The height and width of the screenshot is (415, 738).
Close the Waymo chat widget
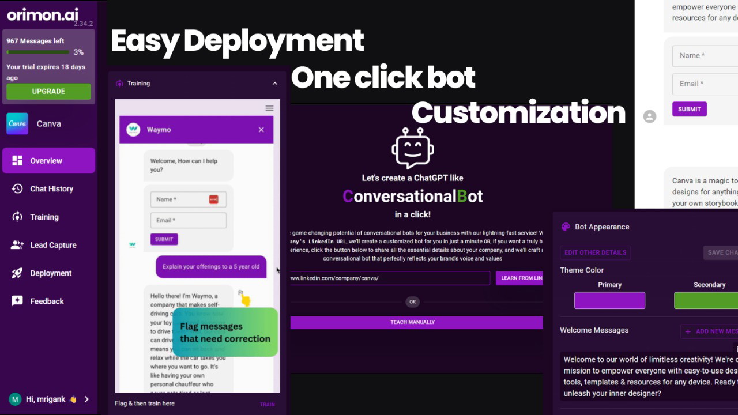point(261,130)
